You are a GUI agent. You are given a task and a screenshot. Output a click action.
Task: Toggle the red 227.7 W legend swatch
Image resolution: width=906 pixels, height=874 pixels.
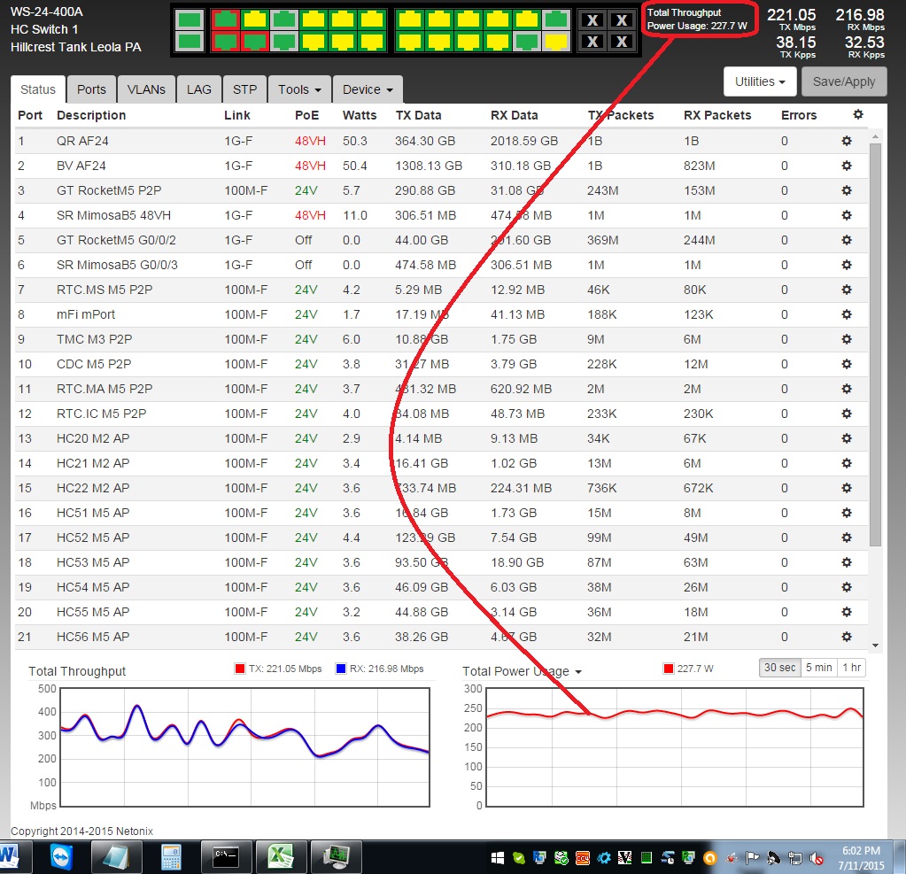coord(669,669)
